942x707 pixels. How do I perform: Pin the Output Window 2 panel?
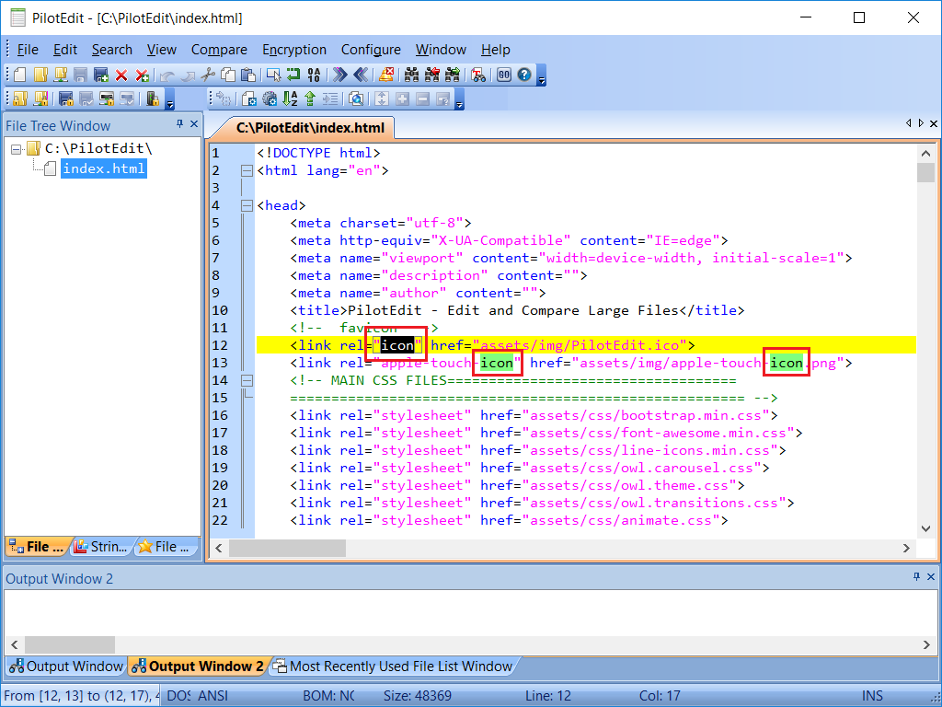click(x=916, y=576)
